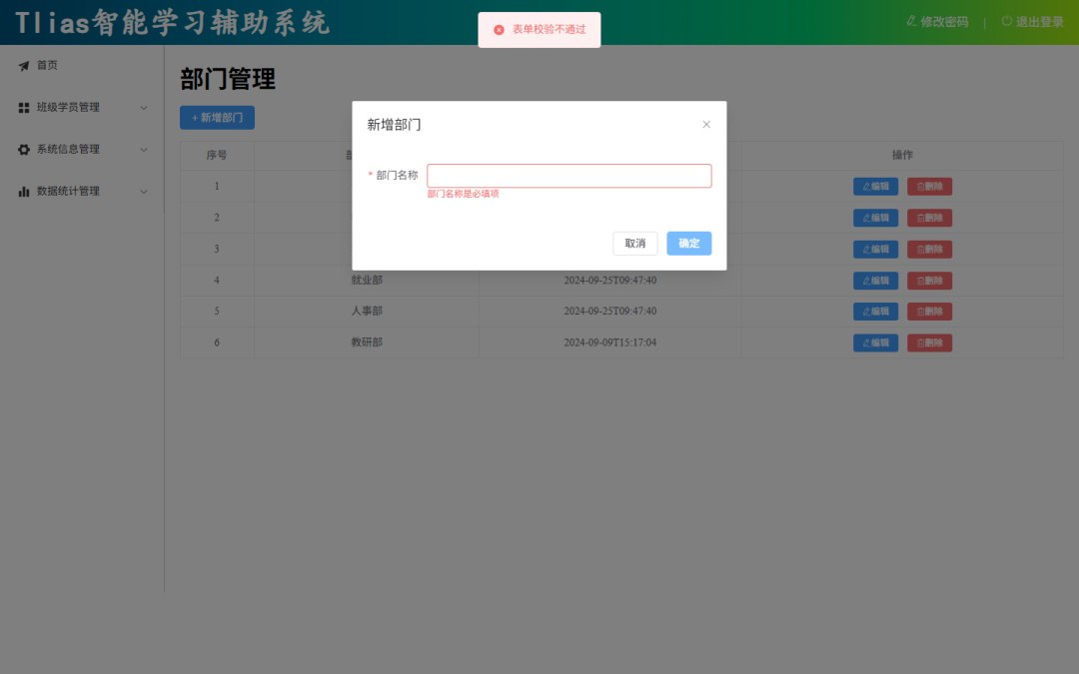Delete row 3 with 删除 button
This screenshot has height=674, width=1079.
click(x=929, y=249)
